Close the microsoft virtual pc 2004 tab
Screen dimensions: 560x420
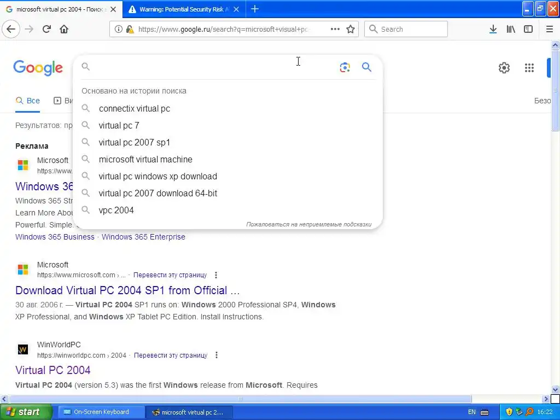click(113, 9)
